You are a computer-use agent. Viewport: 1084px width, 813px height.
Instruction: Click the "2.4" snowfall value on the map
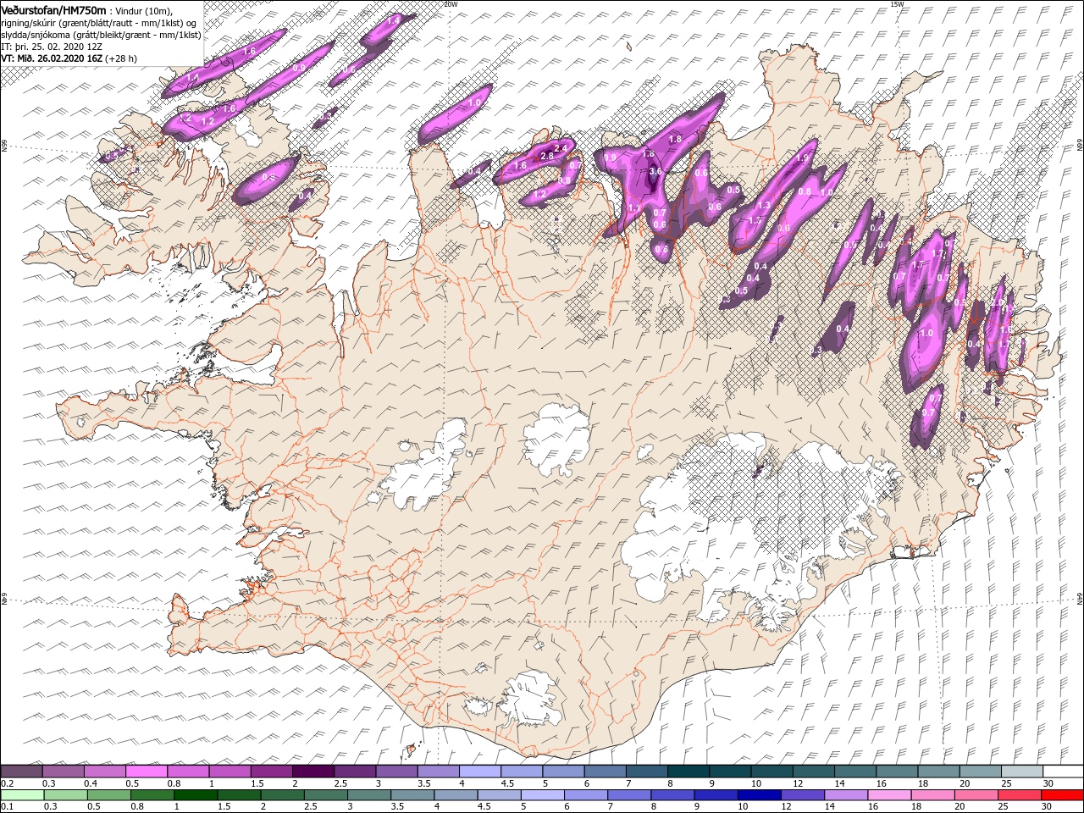coord(560,148)
